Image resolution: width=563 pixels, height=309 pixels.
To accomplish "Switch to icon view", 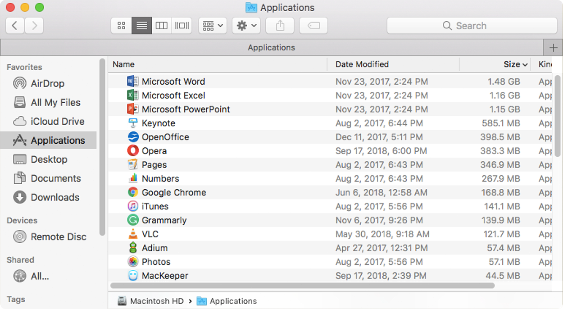I will pos(121,26).
